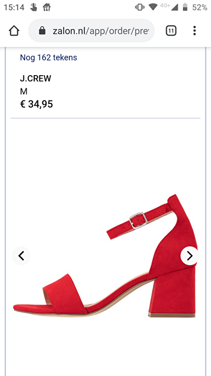Tap the touch gesture notification icon

coord(34,8)
